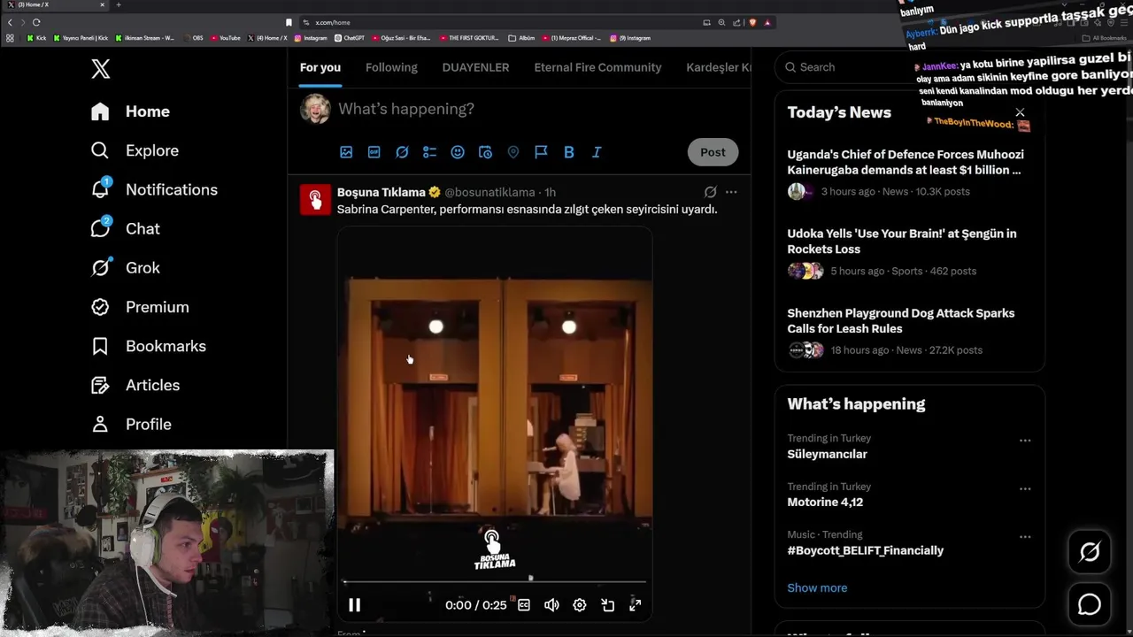Image resolution: width=1133 pixels, height=637 pixels.
Task: Switch to Eternal Fire Community tab
Action: click(597, 67)
